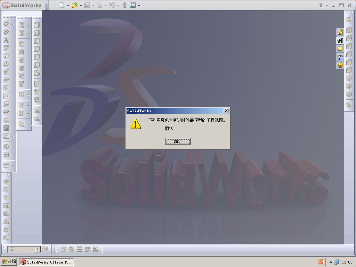Open the View Palette tab in task pane

[x=340, y=57]
